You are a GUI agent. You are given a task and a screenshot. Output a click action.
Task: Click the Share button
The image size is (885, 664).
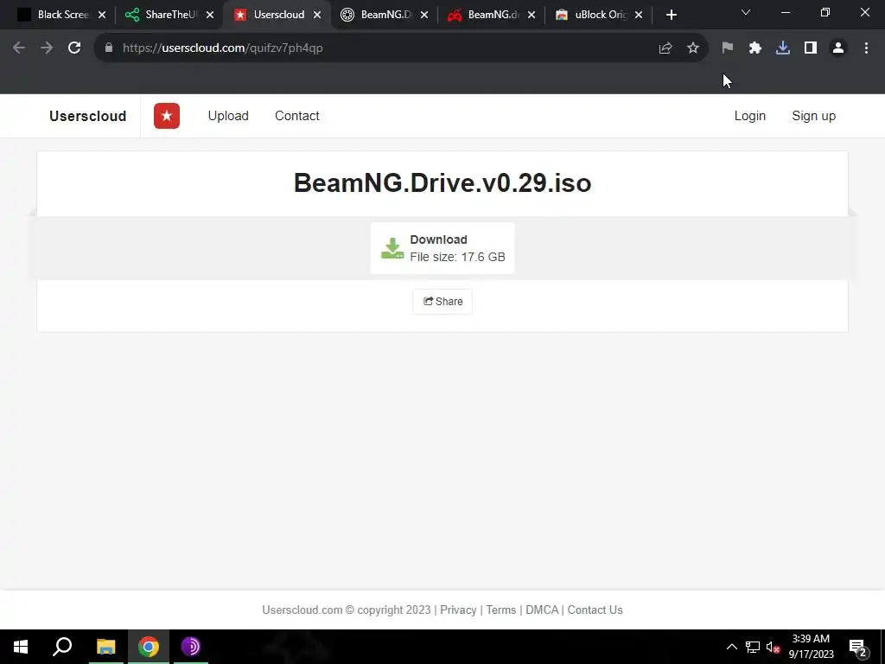click(x=442, y=302)
